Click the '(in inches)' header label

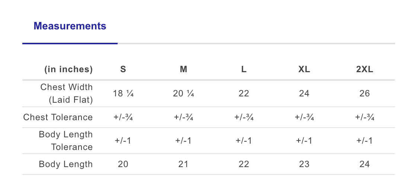[x=68, y=69]
